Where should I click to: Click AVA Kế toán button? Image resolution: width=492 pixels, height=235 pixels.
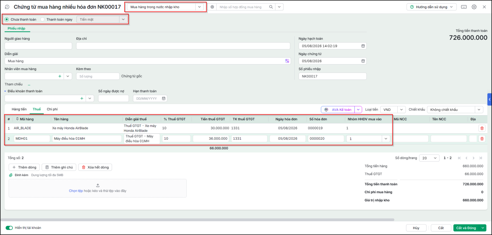[338, 110]
